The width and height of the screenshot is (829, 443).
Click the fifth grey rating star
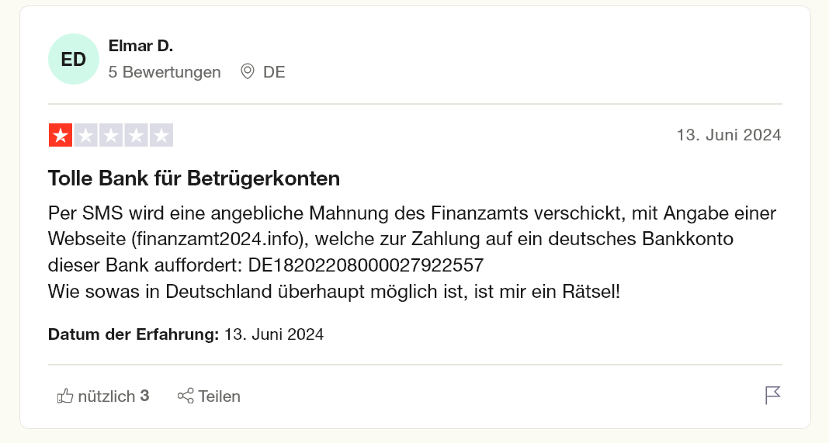point(161,135)
